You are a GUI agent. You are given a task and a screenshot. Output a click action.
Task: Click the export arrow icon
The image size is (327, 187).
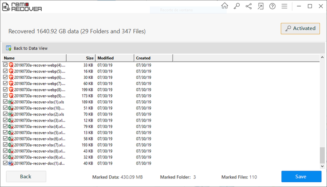(260, 6)
